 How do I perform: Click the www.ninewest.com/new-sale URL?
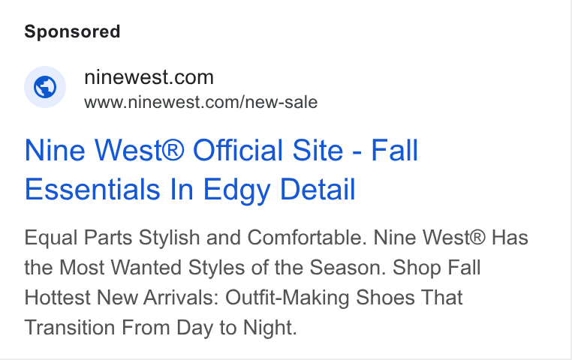click(x=200, y=103)
